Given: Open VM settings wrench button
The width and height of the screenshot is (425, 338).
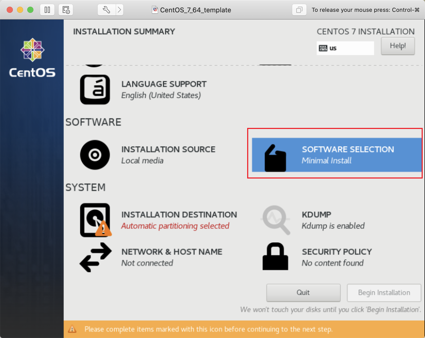Looking at the screenshot, I should click(107, 10).
